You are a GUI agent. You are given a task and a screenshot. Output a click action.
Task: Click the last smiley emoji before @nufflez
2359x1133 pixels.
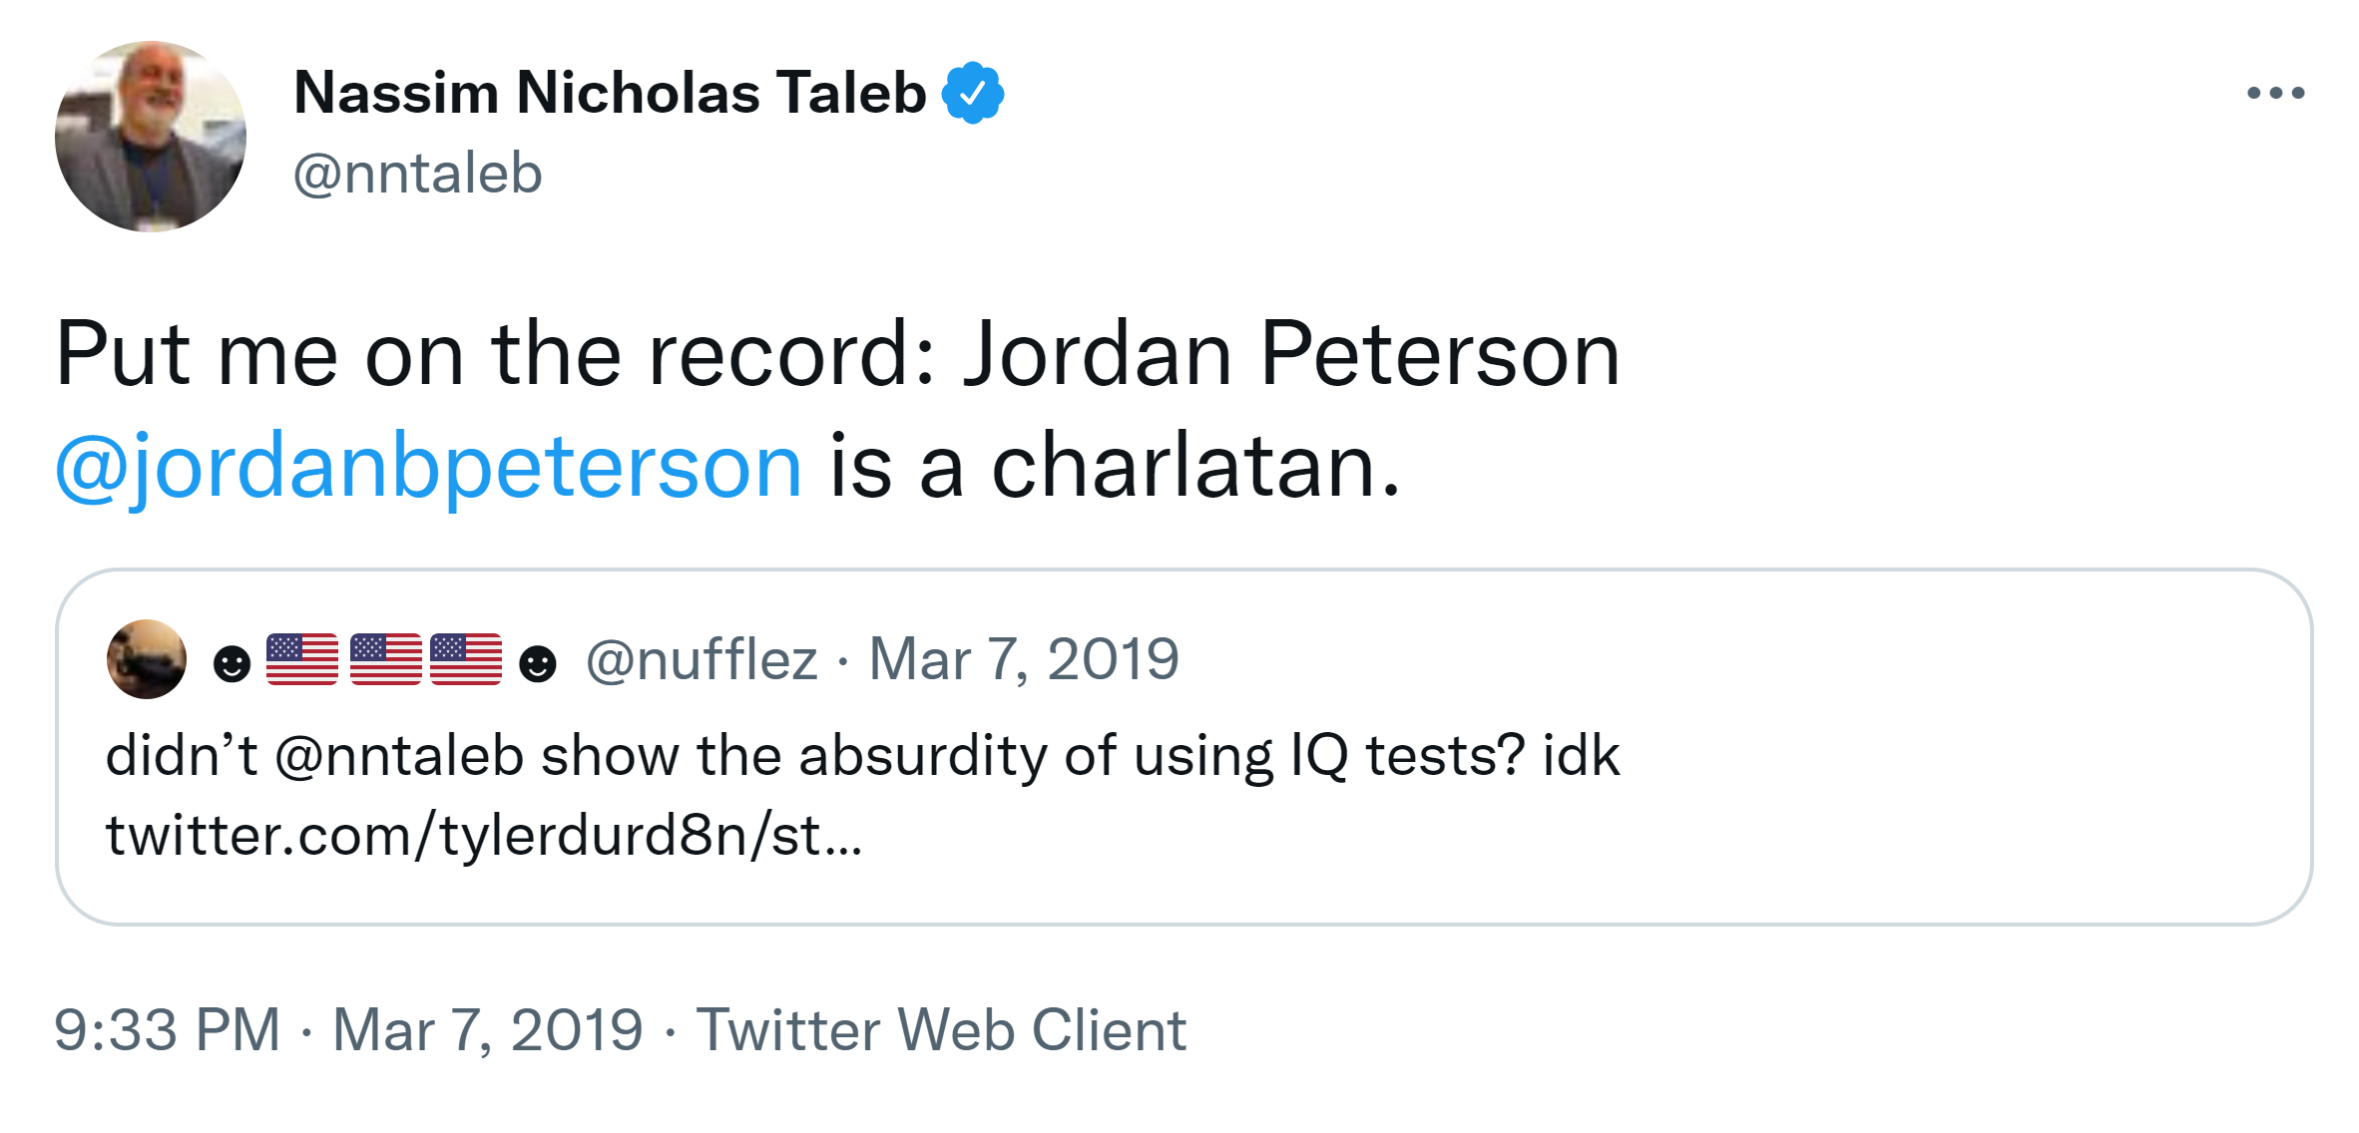point(538,663)
